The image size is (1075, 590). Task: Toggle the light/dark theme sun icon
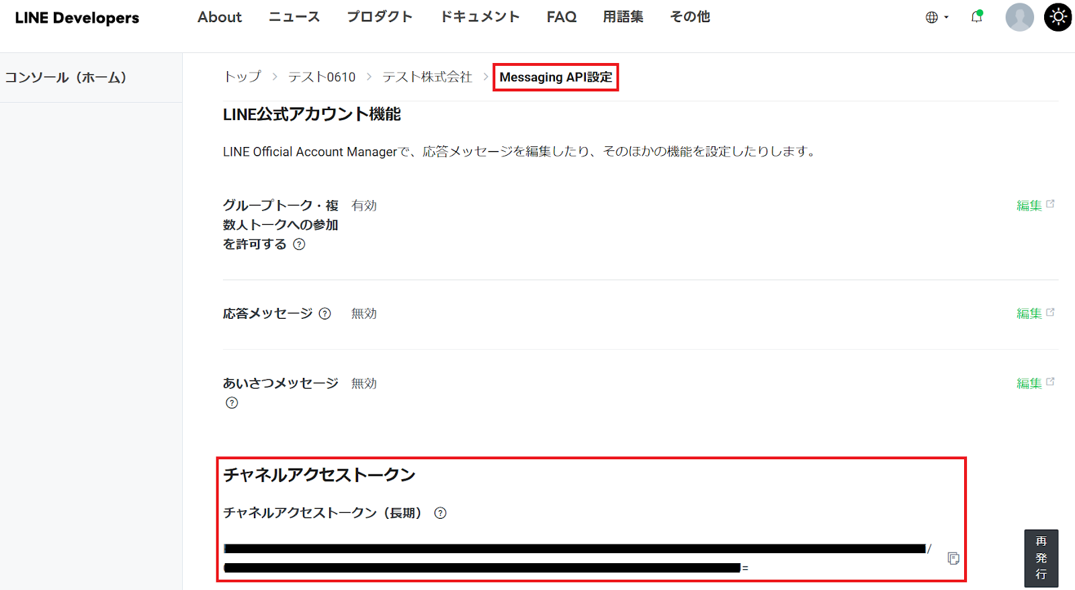1058,17
